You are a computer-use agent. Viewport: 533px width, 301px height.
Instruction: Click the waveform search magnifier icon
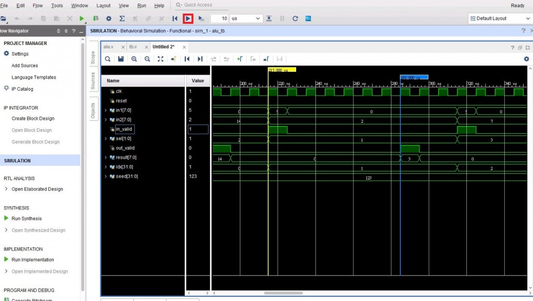[107, 59]
